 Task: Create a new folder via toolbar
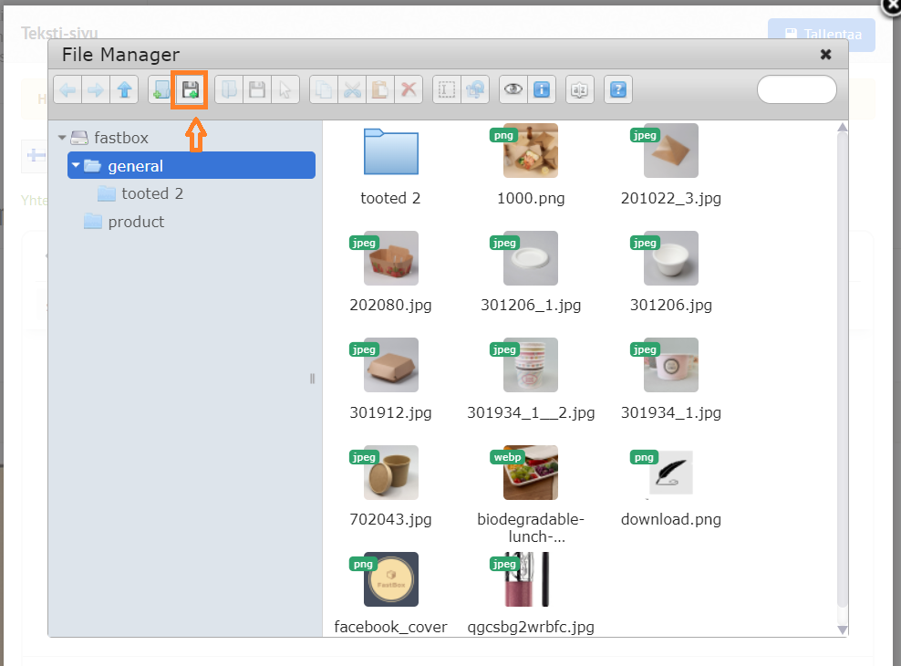161,89
